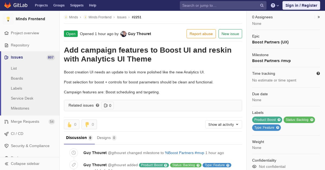Image resolution: width=325 pixels, height=170 pixels.
Task: Open author Guy Thouret's profile link
Action: click(x=139, y=34)
